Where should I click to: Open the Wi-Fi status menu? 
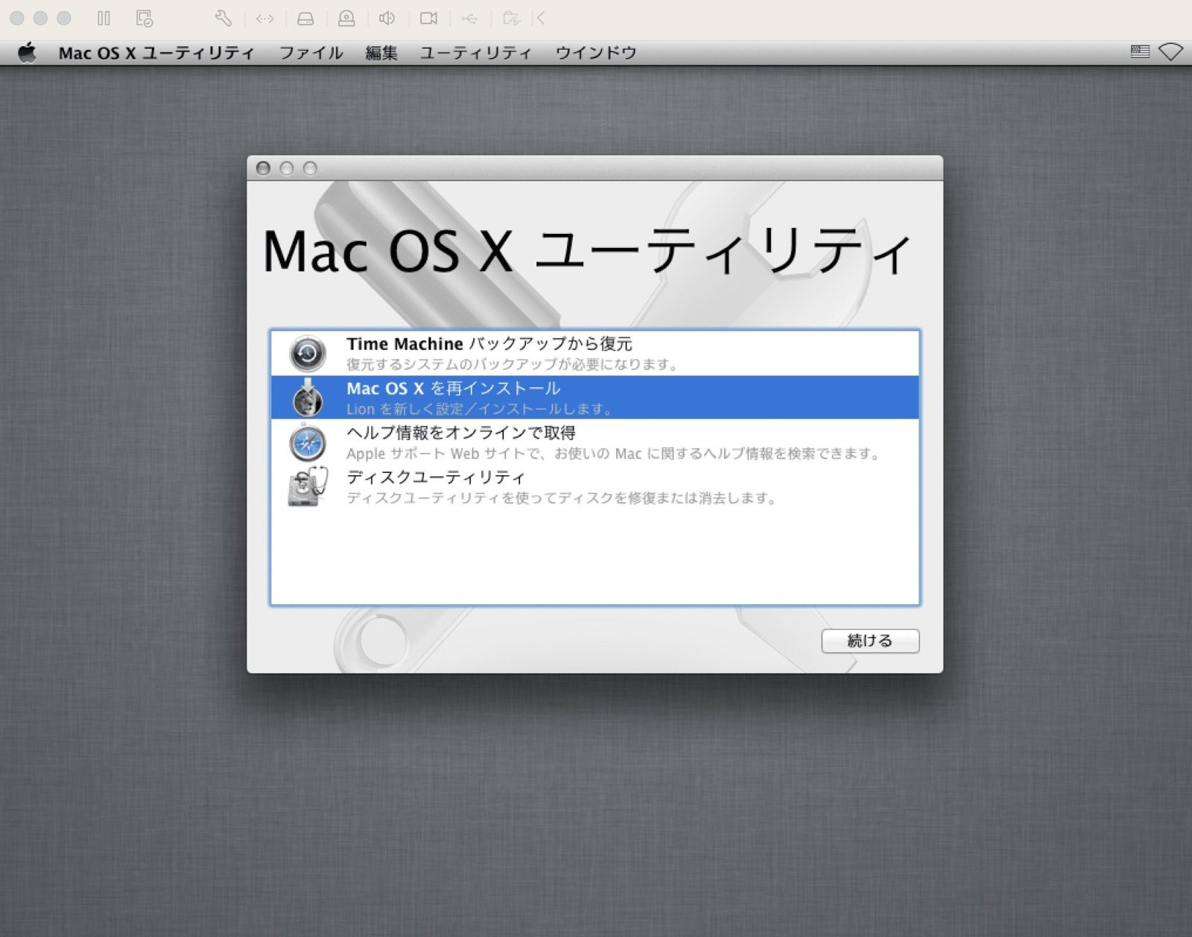(1170, 52)
